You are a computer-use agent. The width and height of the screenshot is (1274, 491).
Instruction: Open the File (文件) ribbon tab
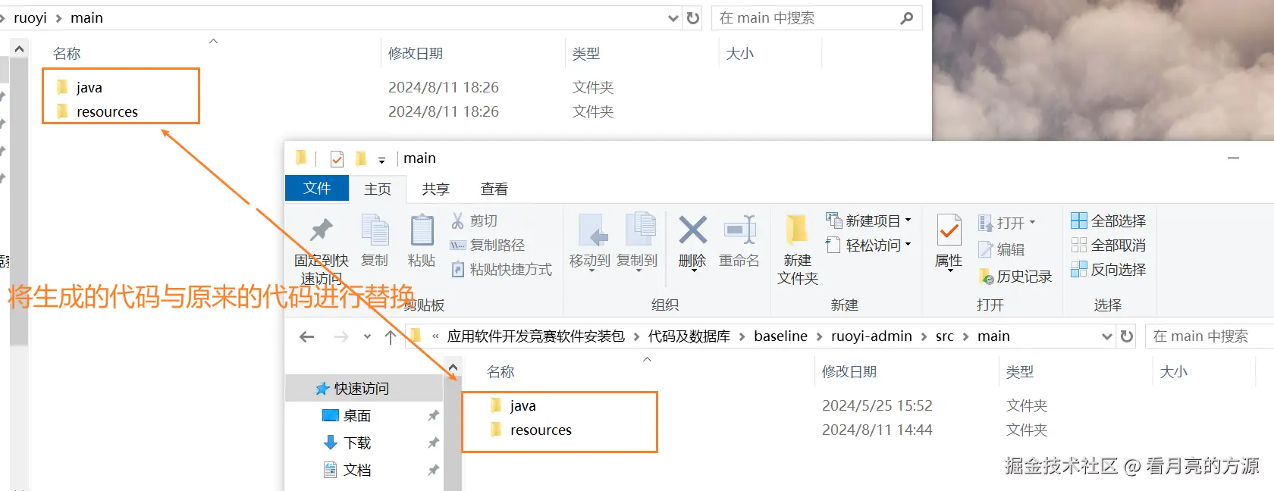pyautogui.click(x=317, y=188)
